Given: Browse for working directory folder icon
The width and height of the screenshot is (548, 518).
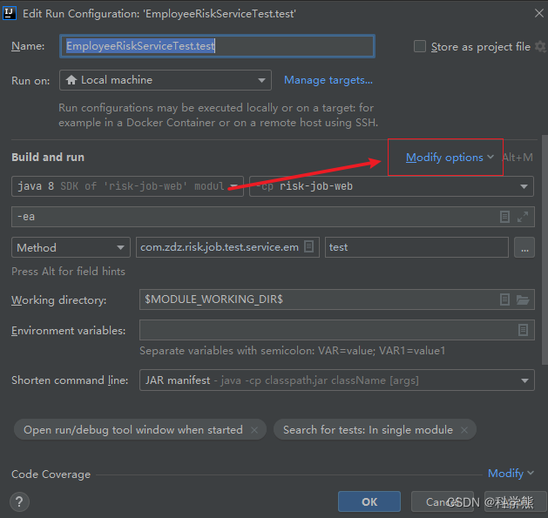Looking at the screenshot, I should click(x=523, y=299).
